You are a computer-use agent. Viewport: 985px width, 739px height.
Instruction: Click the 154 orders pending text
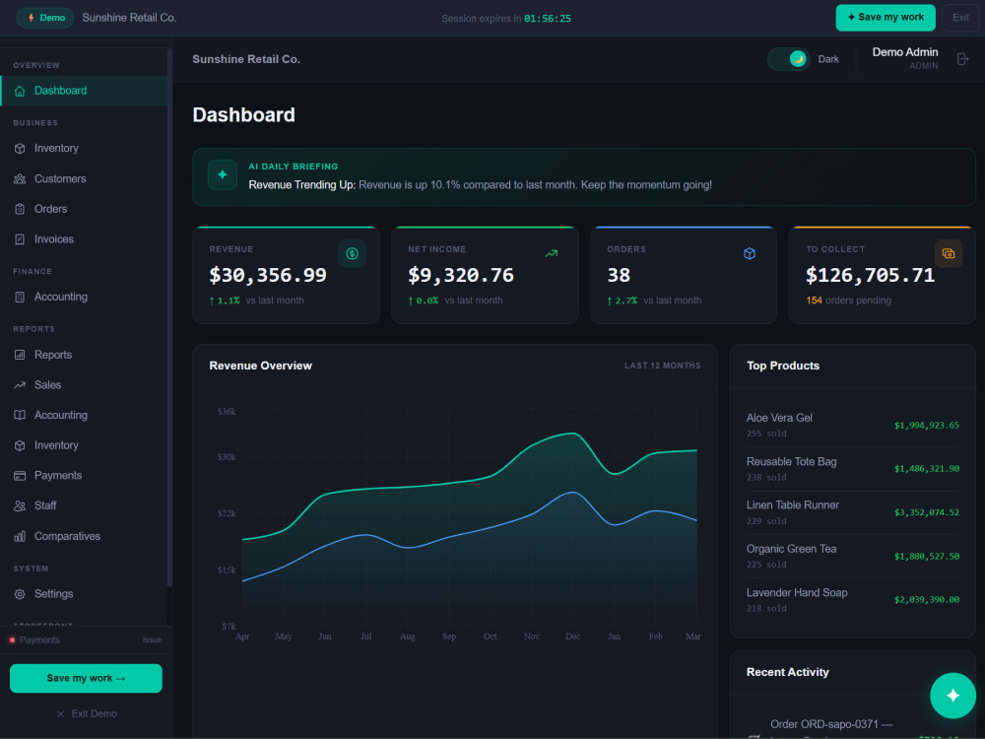pyautogui.click(x=848, y=301)
